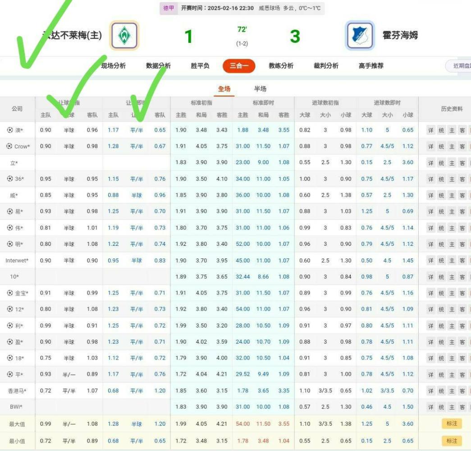This screenshot has width=471, height=451.
Task: Click 主 button in Crow* row
Action: (x=452, y=147)
